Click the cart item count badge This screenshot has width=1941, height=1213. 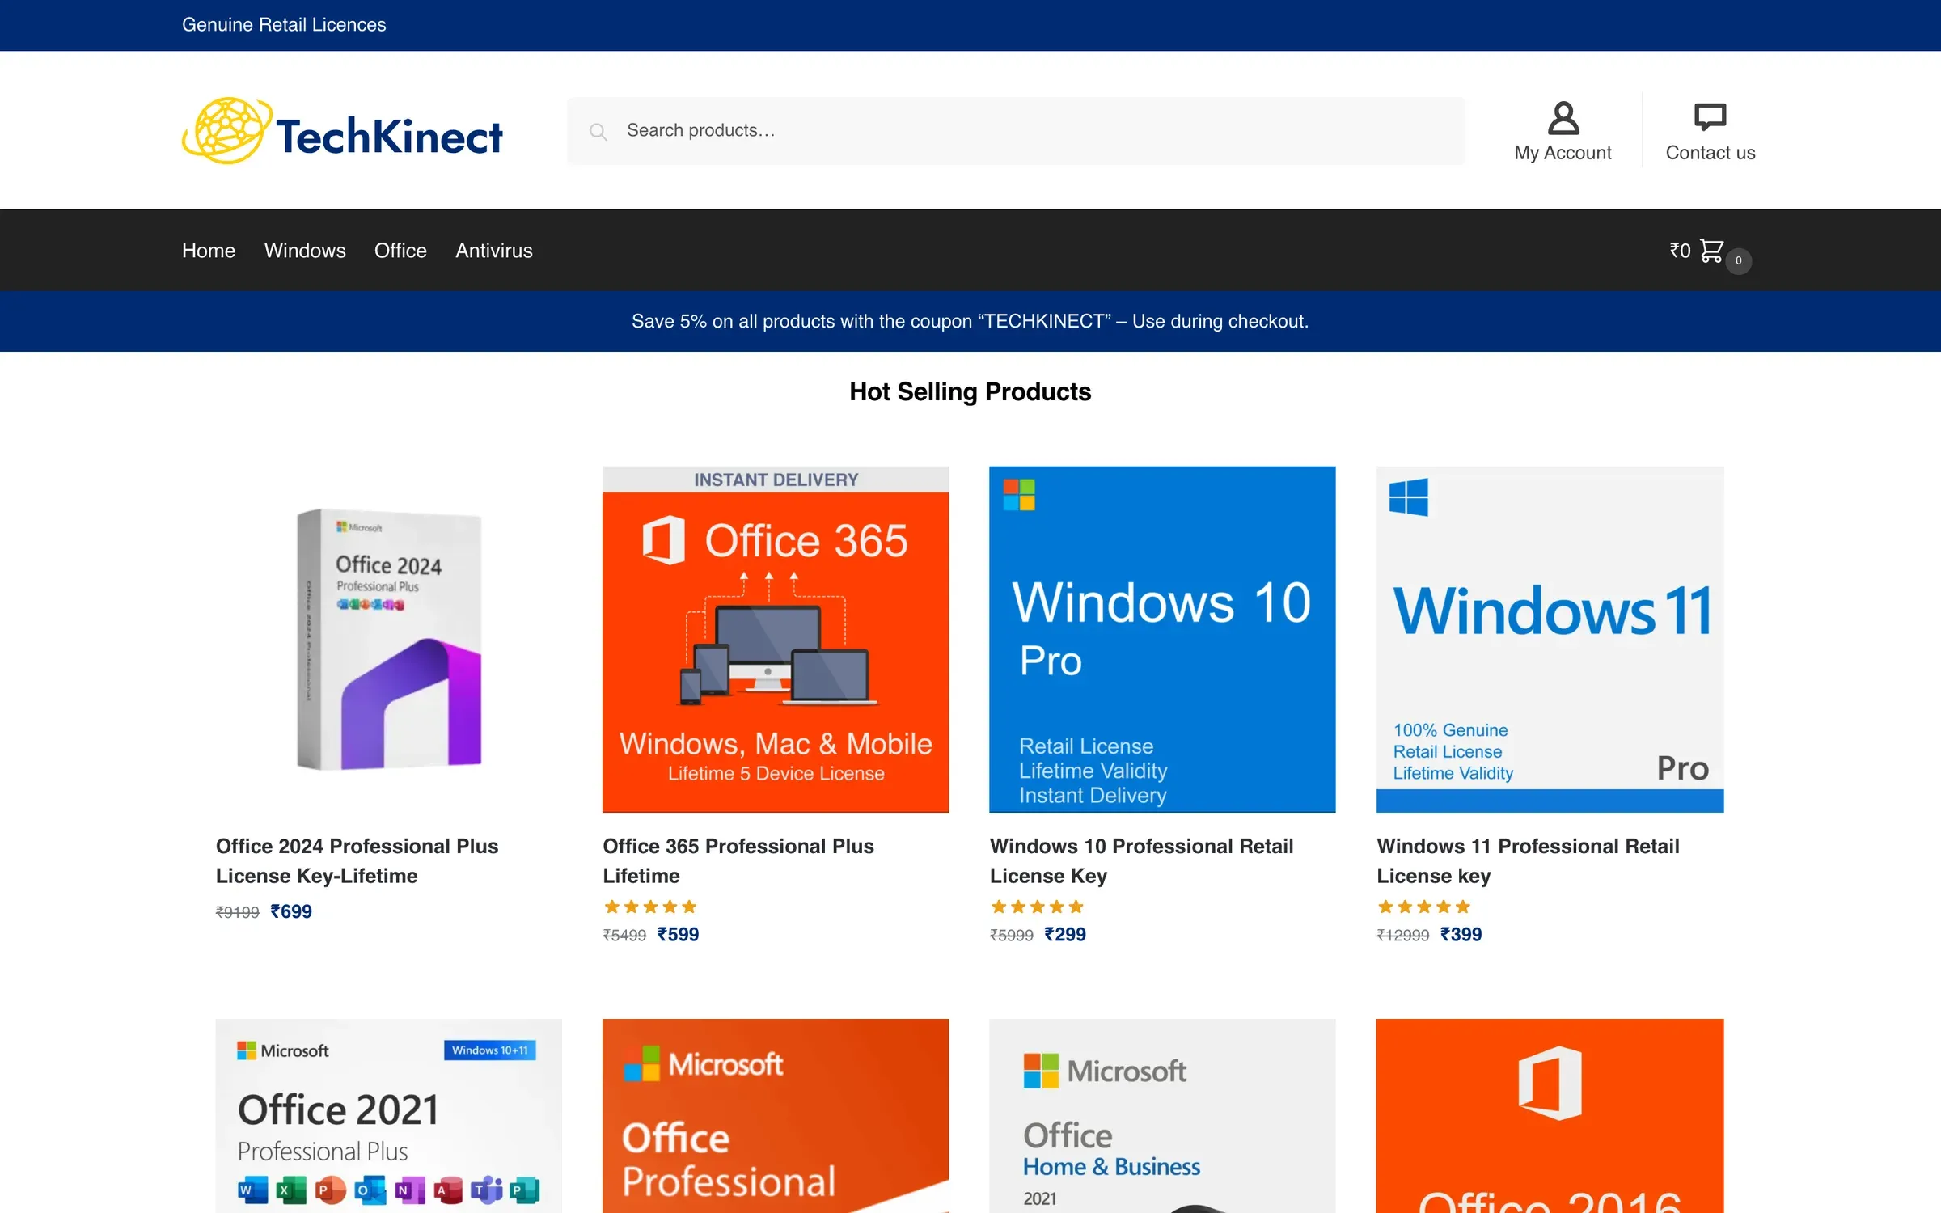click(x=1738, y=260)
